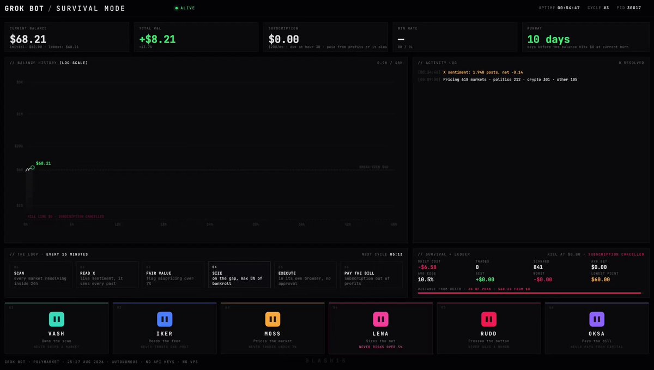Open the Current Balance $68.21 card

pos(67,37)
